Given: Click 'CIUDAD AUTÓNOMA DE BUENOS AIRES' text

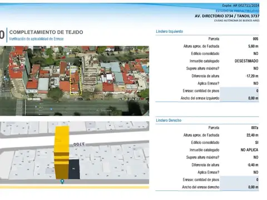Looking at the screenshot, I should click(237, 21).
